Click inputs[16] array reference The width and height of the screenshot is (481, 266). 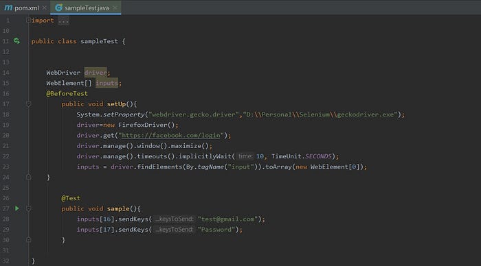click(96, 219)
